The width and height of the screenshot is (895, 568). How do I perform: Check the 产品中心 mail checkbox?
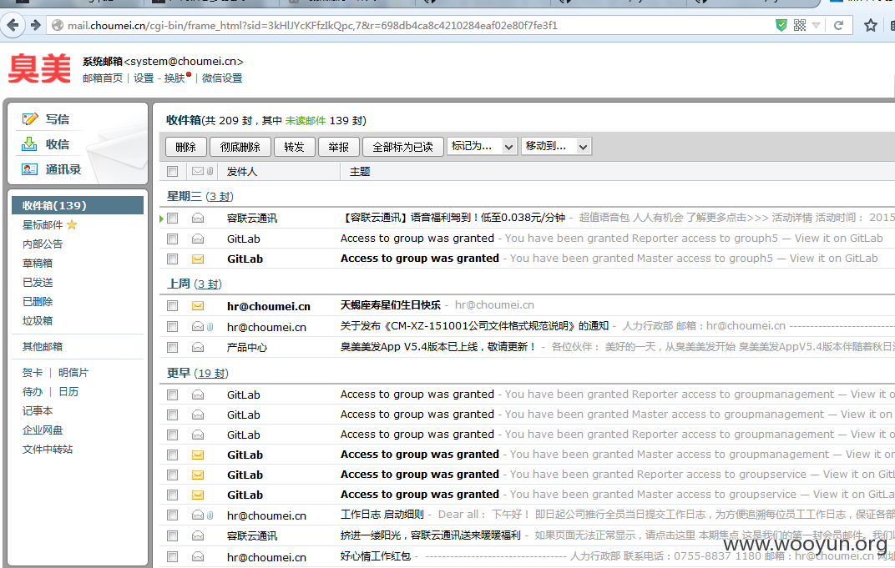click(x=172, y=347)
